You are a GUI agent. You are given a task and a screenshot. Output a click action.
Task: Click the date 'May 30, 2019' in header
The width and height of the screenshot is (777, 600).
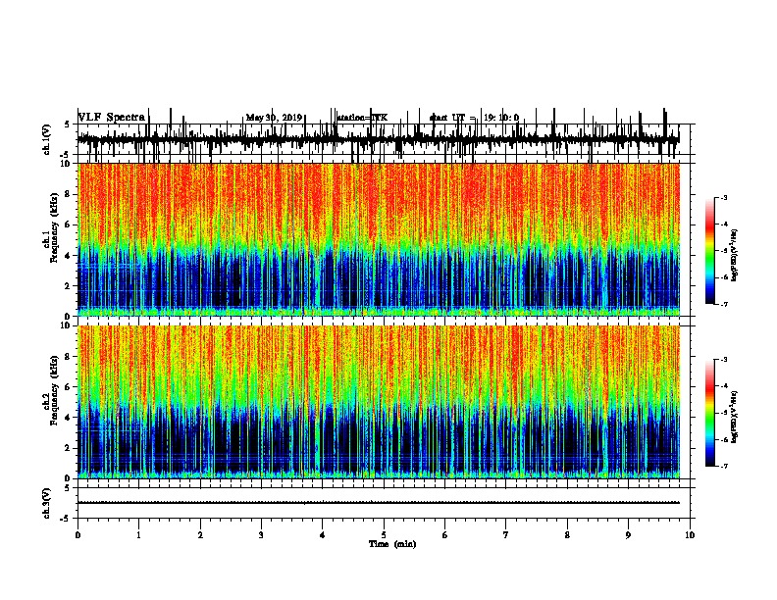[x=274, y=118]
